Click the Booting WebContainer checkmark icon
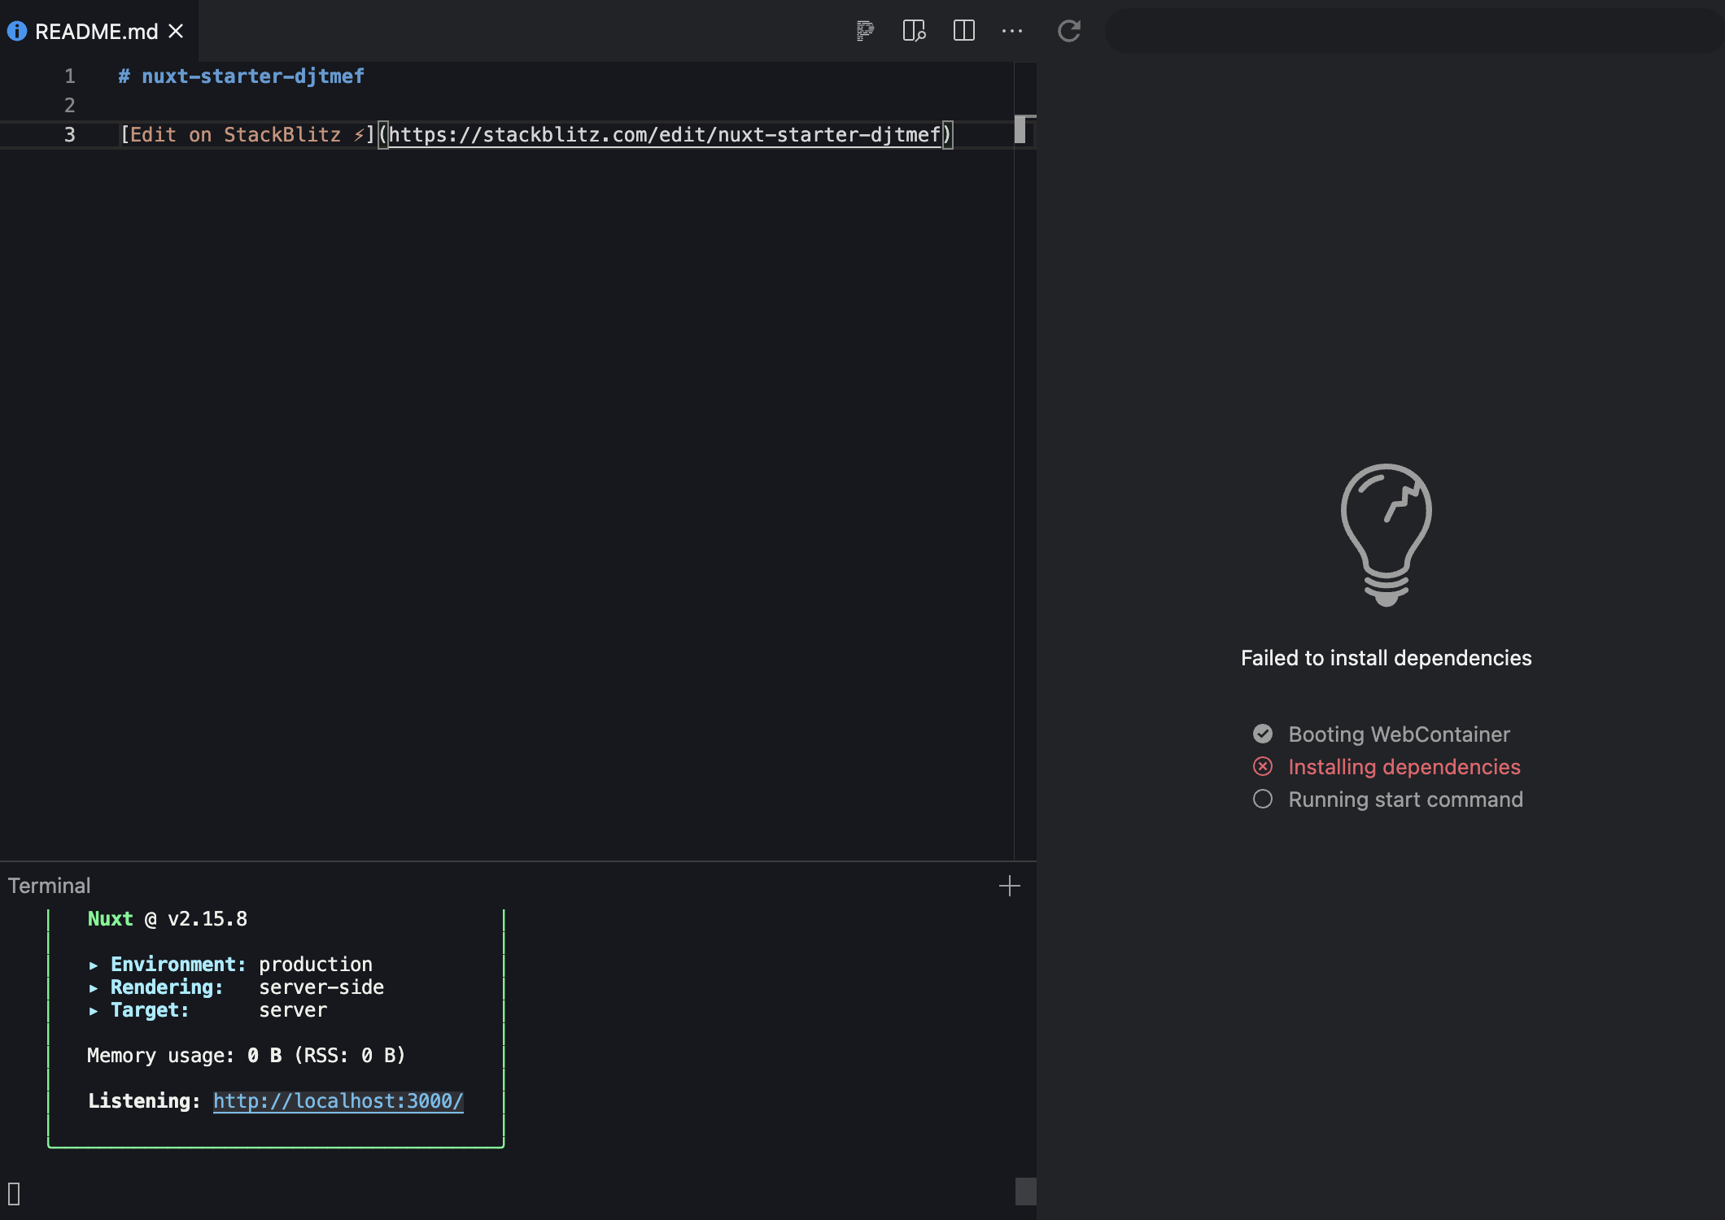 tap(1263, 734)
